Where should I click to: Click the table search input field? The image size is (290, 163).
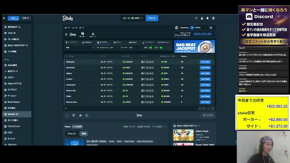pos(80,48)
